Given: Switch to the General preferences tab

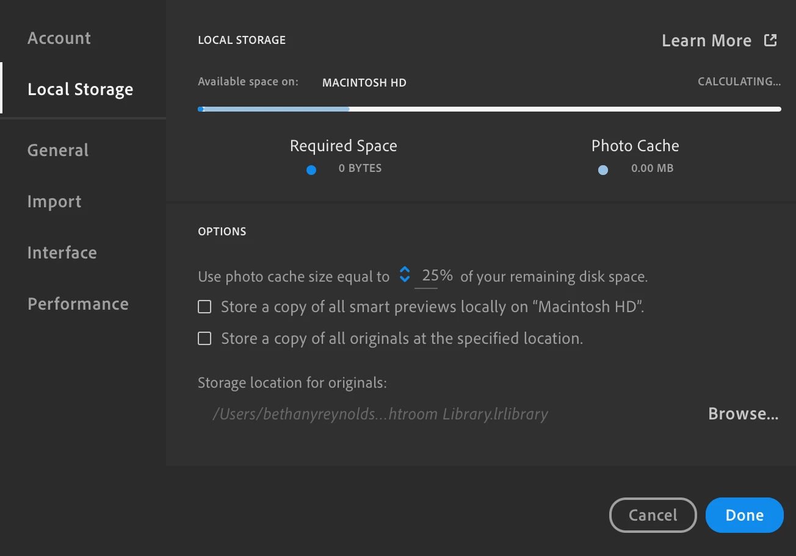Looking at the screenshot, I should pyautogui.click(x=58, y=150).
